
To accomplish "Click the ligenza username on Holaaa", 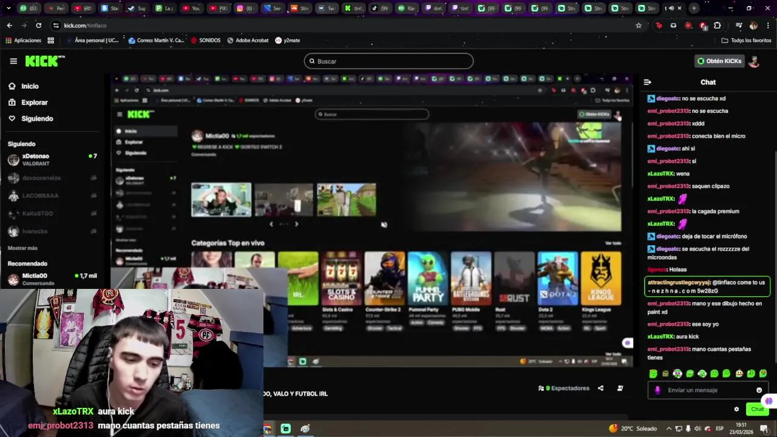I will point(657,269).
